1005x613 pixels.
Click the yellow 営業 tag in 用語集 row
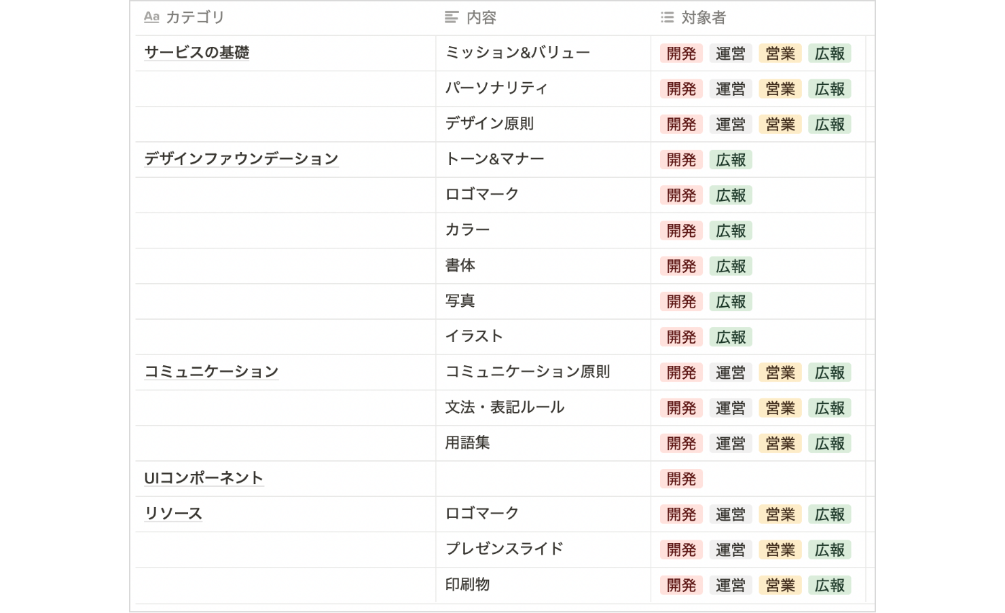point(780,443)
